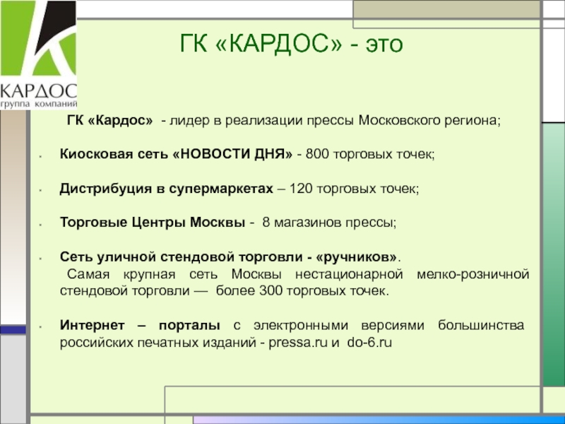Click 'Интернет – порталы' bold text
565x424 pixels.
coord(140,325)
